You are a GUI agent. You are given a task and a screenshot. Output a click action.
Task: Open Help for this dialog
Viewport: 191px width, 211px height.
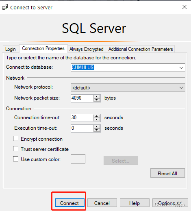point(135,203)
